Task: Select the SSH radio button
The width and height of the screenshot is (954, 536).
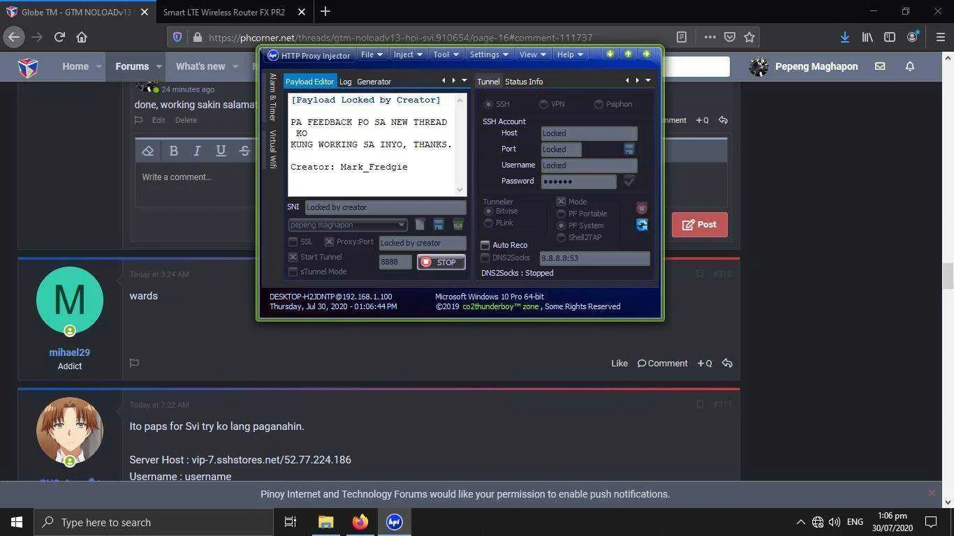Action: [x=488, y=104]
